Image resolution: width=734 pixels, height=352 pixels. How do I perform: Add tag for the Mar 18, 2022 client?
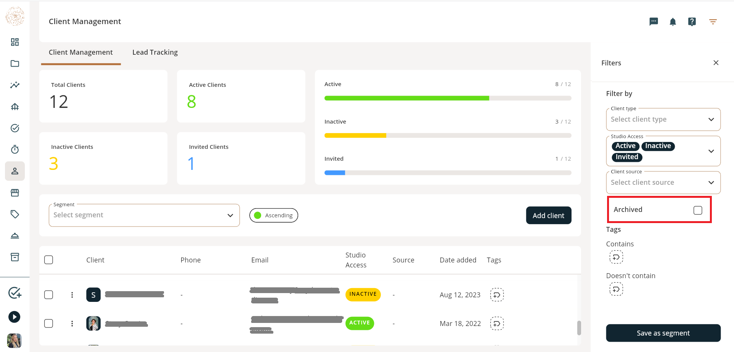point(497,324)
